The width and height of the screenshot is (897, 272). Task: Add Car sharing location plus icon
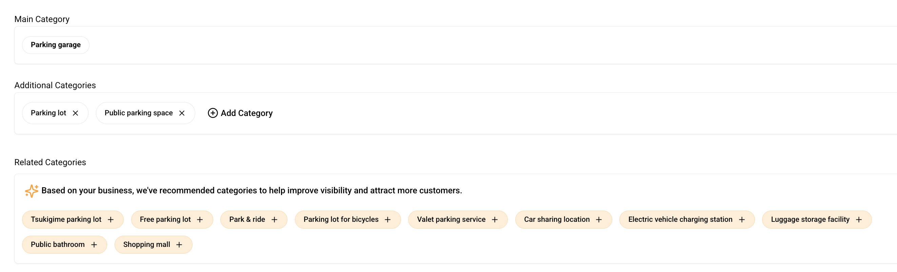599,220
